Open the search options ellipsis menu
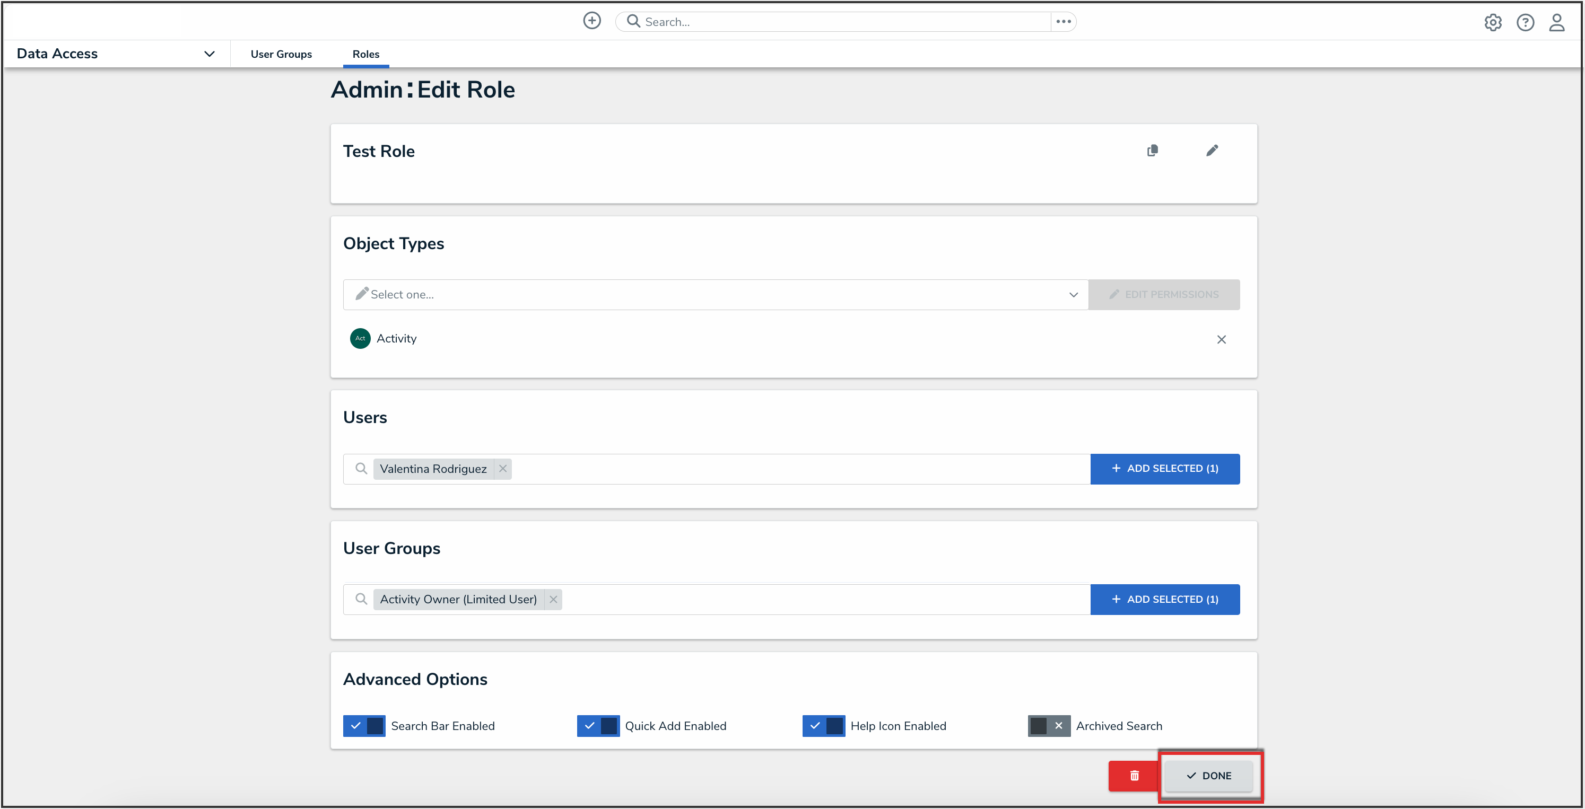This screenshot has width=1585, height=809. coord(1063,22)
